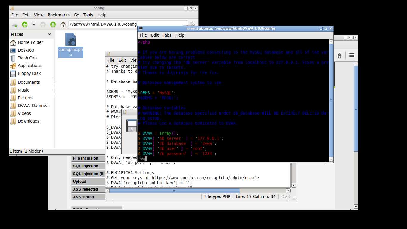407x229 pixels.
Task: Open View menu in config file manager
Action: 38,15
